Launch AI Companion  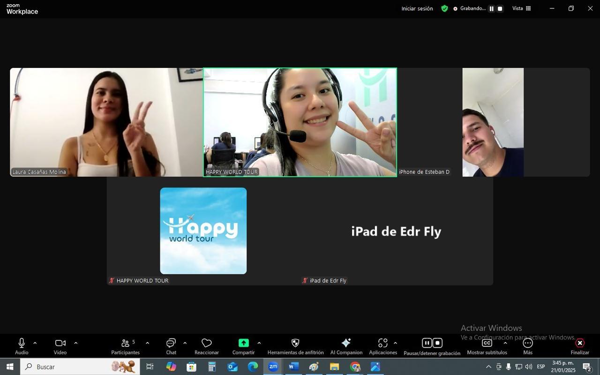point(346,346)
